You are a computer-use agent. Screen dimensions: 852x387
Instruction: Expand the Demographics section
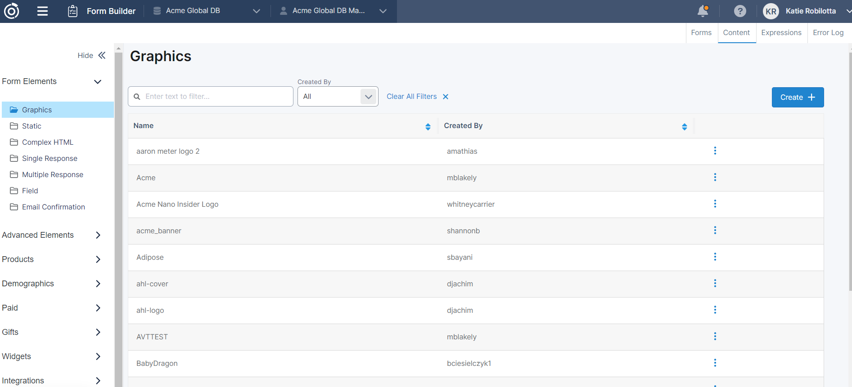(98, 284)
